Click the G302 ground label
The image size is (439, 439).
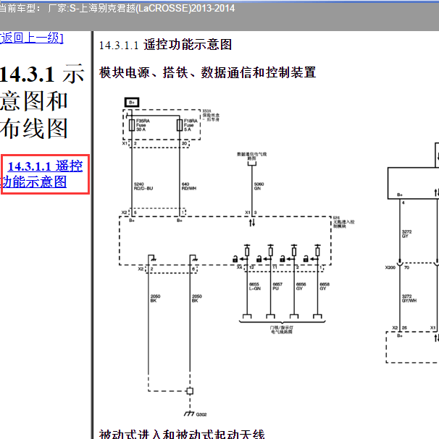(x=201, y=414)
